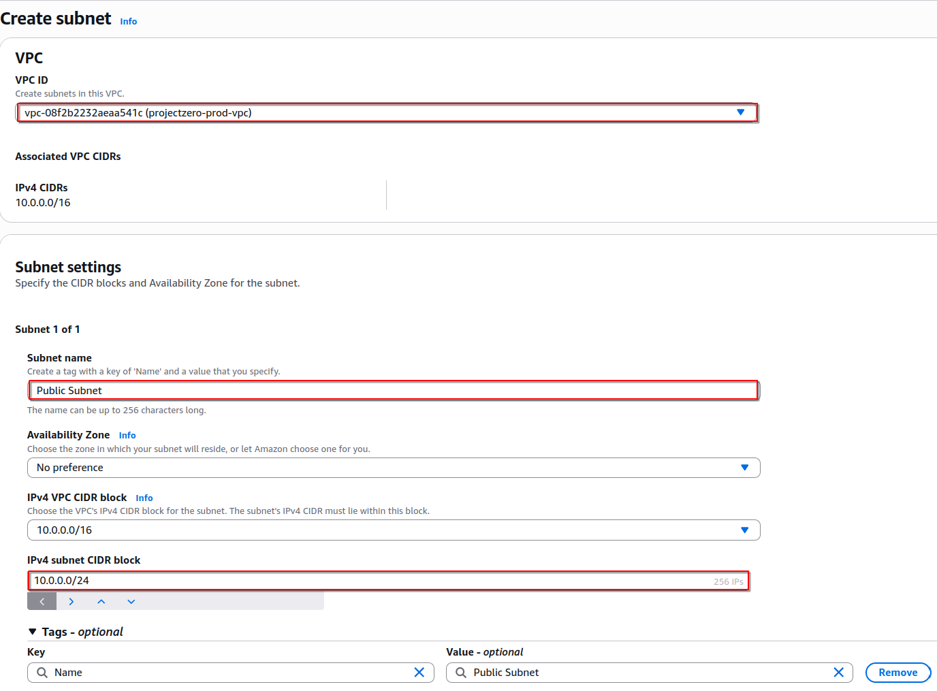This screenshot has height=691, width=937.
Task: Click the down chevron CIDR stepper button
Action: tap(131, 602)
